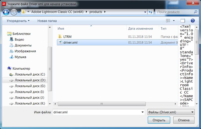
Task: Select Adobe Lightroom Classic CC (win64) breadcrumb
Action: pos(58,12)
